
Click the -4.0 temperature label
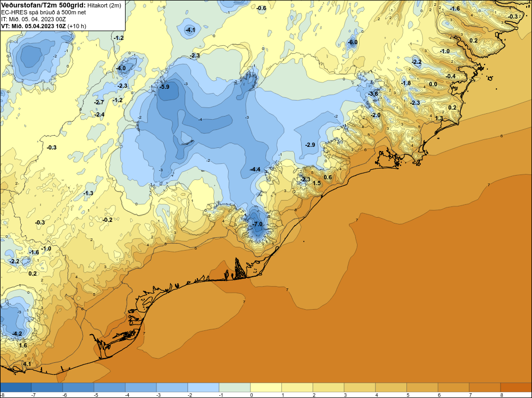[x=121, y=68]
